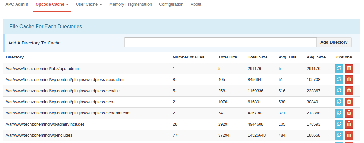This screenshot has width=364, height=143.
Task: Click the Avg. Hits column header
Action: 287,57
